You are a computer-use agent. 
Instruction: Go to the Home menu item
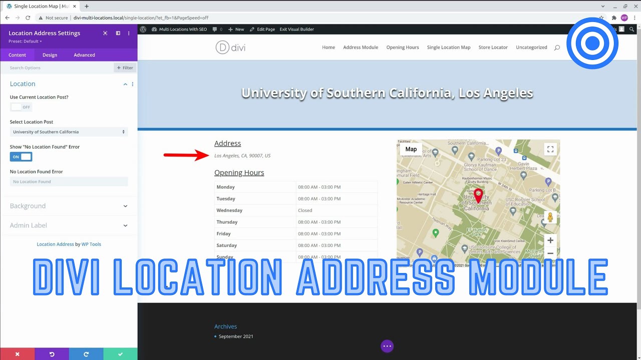329,47
